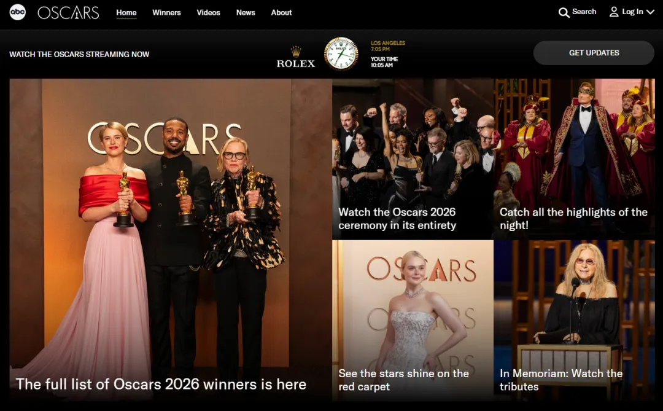Go to the News section

point(246,13)
